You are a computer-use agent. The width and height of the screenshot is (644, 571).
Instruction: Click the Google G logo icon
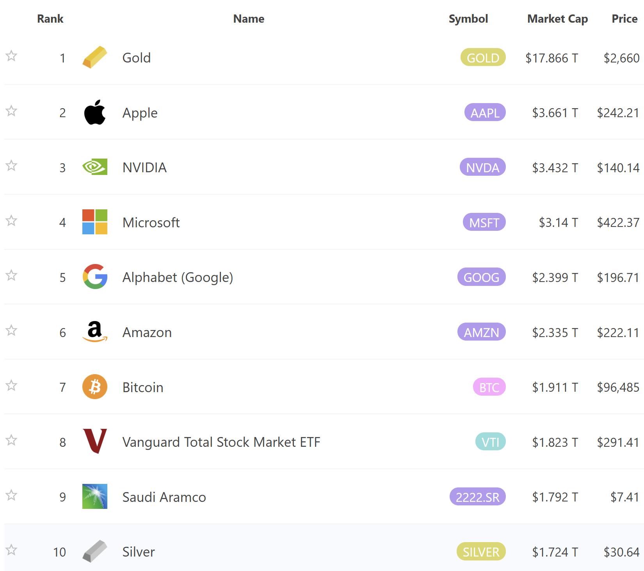[x=95, y=277]
